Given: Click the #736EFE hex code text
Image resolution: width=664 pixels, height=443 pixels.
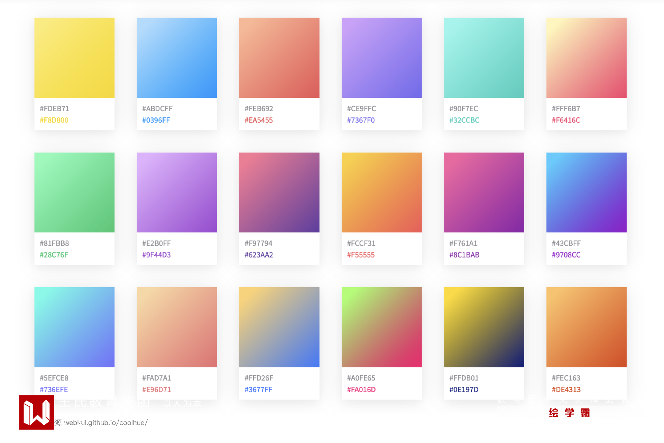Looking at the screenshot, I should pyautogui.click(x=54, y=389).
